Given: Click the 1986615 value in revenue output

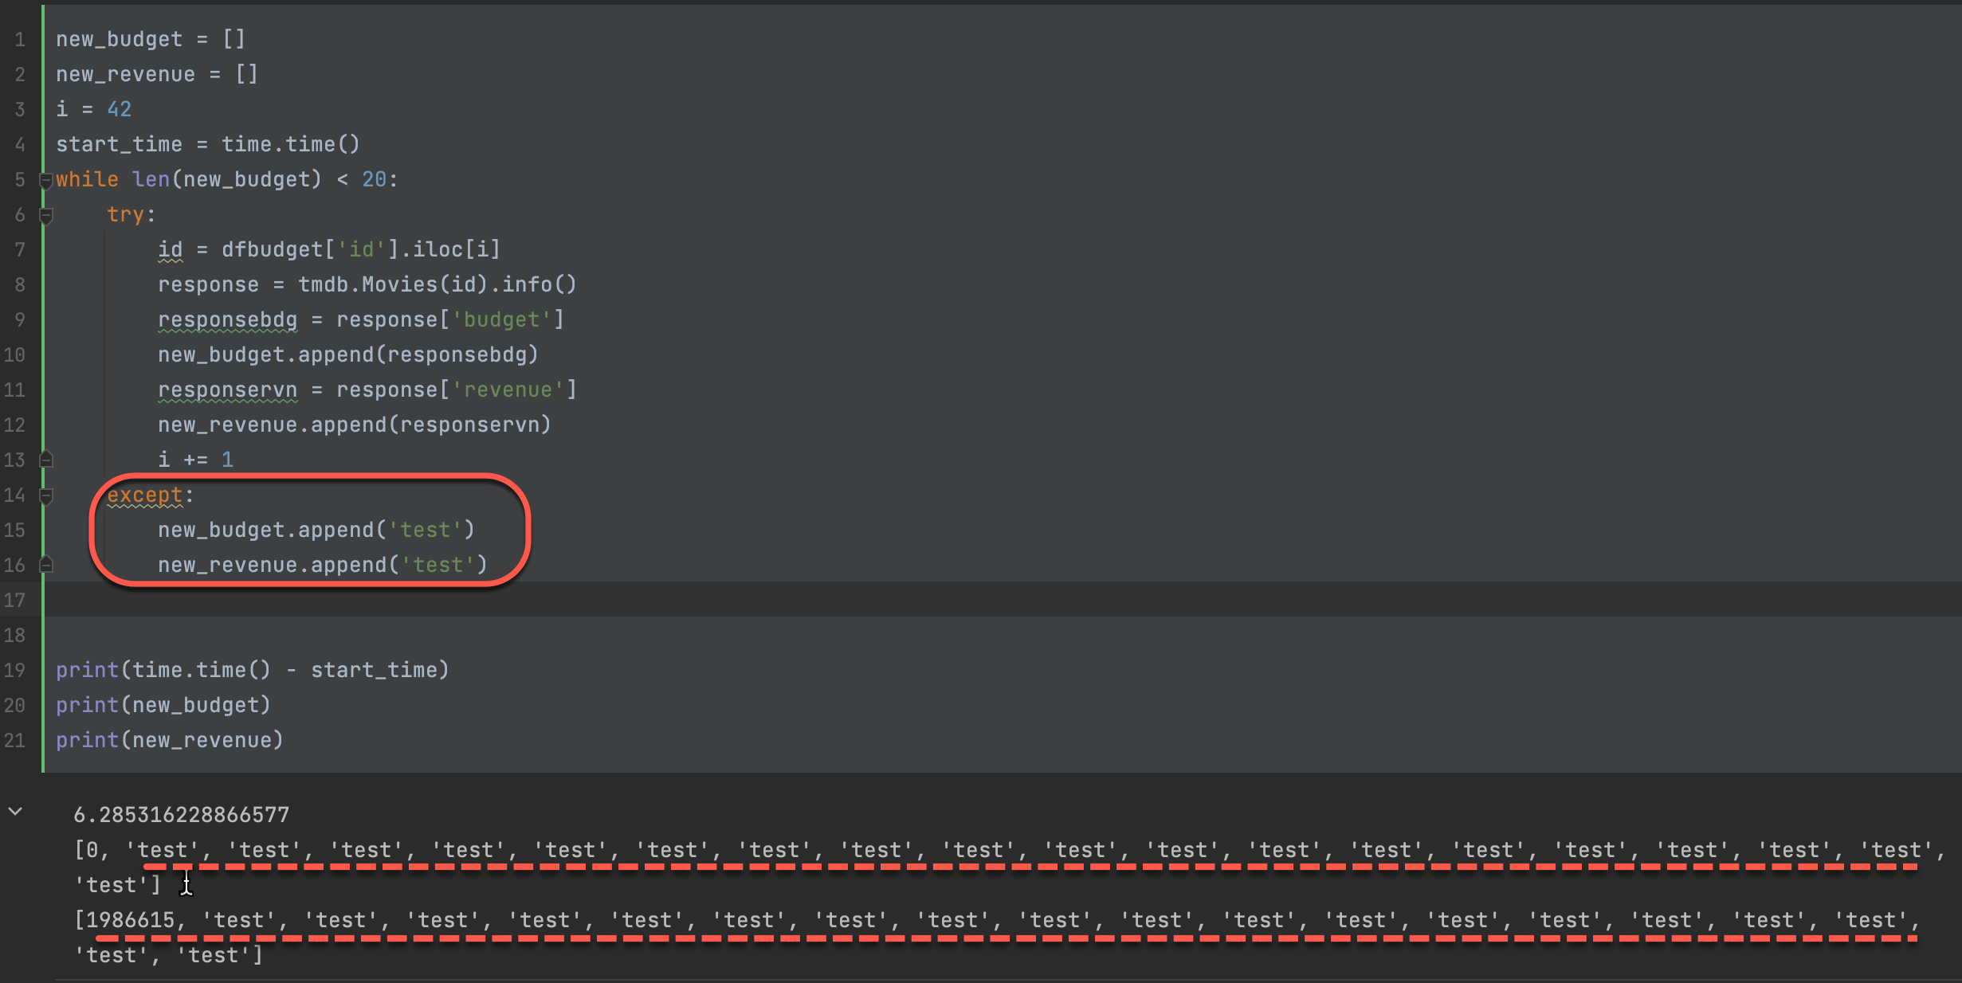Looking at the screenshot, I should (130, 920).
